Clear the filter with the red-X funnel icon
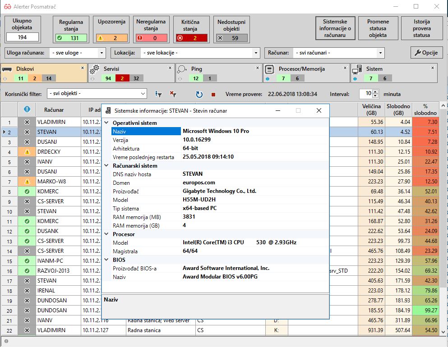 click(x=173, y=94)
